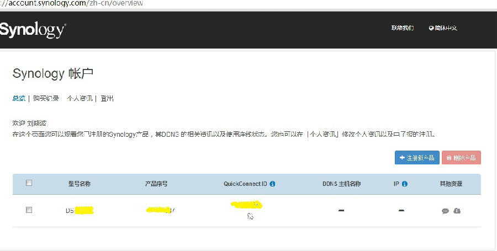Click the DDNS 主机名称 column header

[x=341, y=184]
